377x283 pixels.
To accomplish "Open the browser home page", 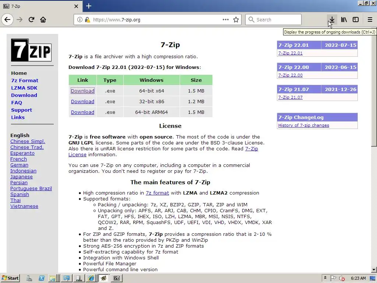I will coord(43,20).
